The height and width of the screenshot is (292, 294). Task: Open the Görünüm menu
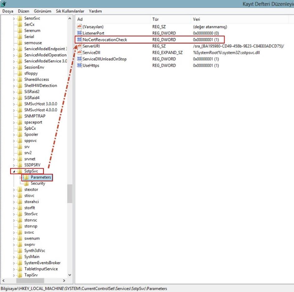click(42, 11)
